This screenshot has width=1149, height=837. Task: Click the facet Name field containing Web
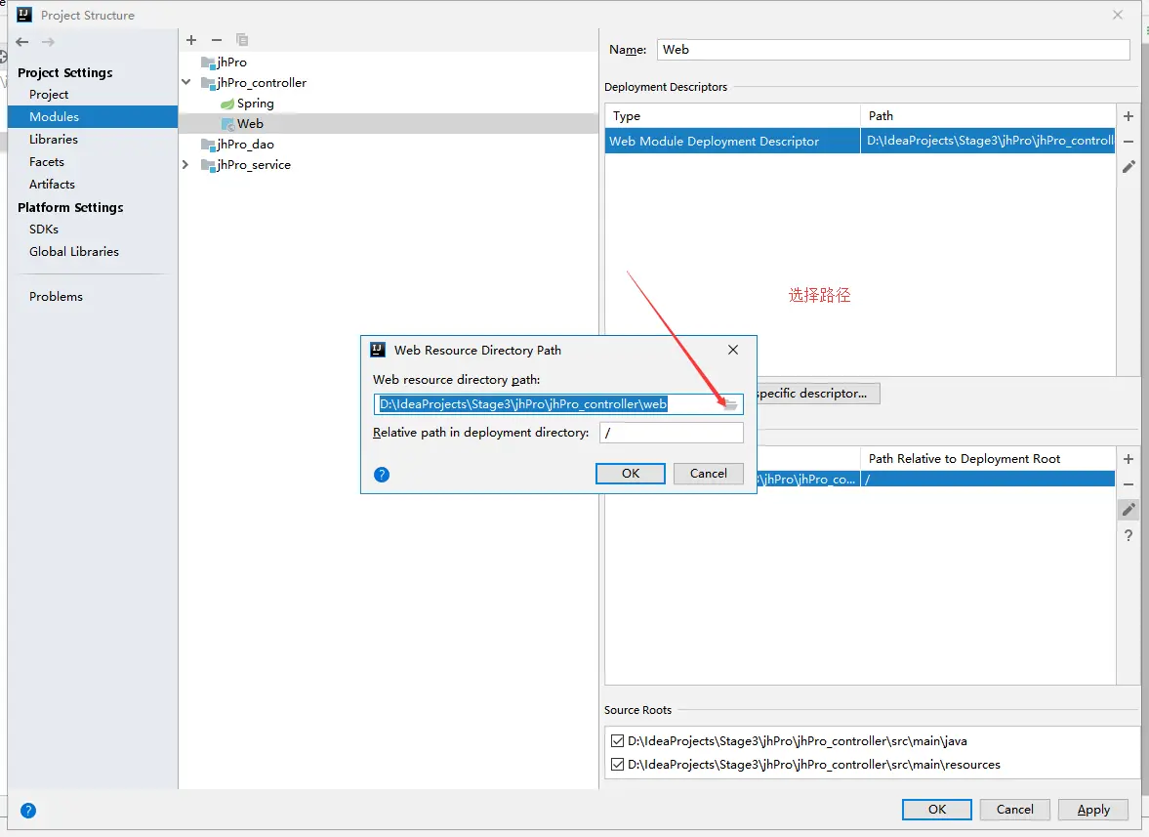(x=893, y=50)
